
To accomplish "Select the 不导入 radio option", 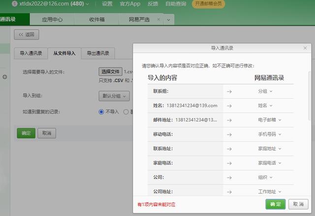I will pyautogui.click(x=102, y=112).
